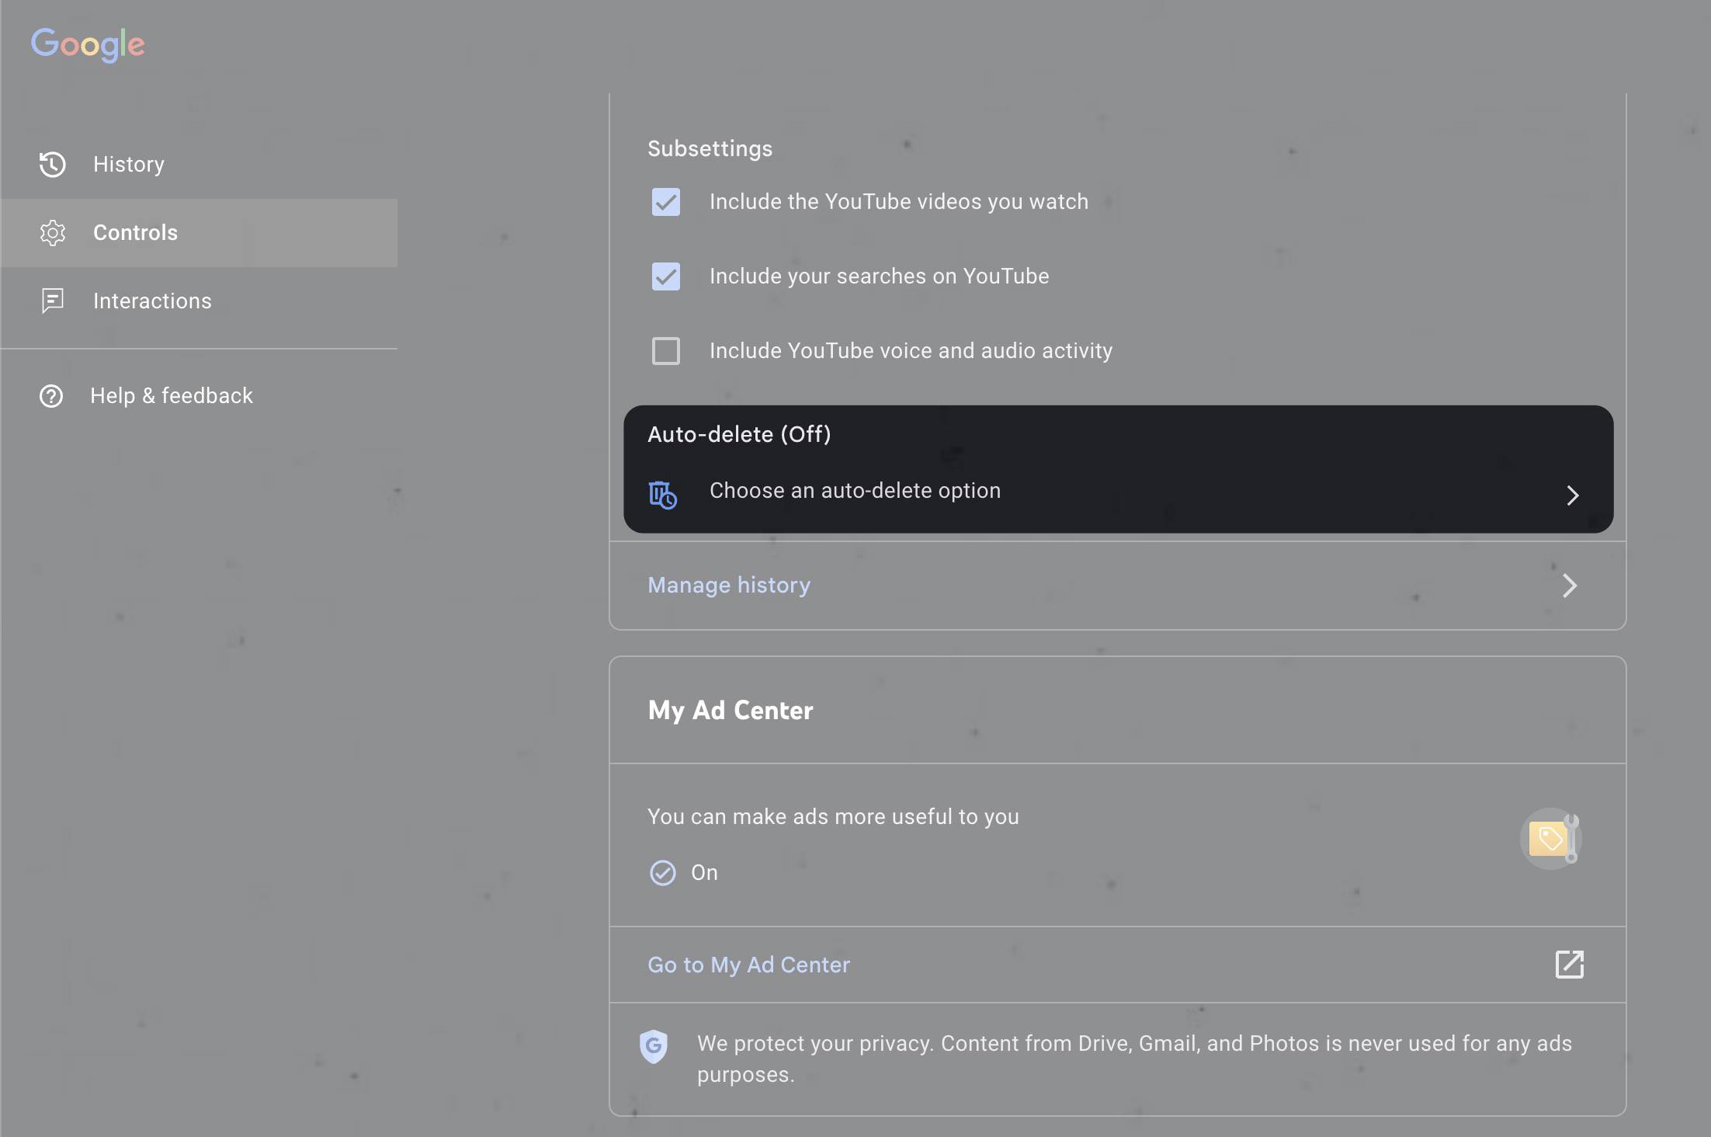
Task: Select the Controls gear icon
Action: (51, 232)
